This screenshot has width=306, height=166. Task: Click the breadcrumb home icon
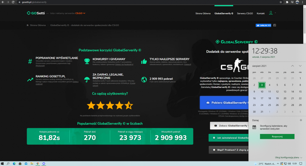pyautogui.click(x=28, y=25)
